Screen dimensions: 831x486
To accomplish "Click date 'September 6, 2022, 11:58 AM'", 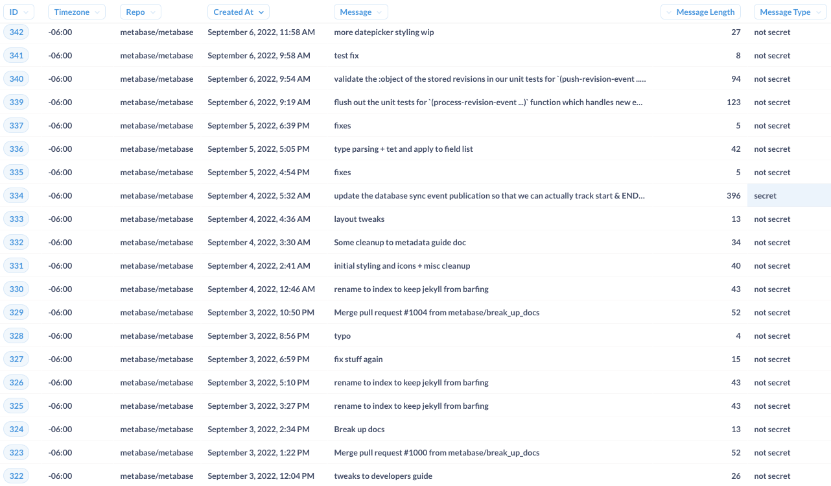I will click(x=261, y=32).
